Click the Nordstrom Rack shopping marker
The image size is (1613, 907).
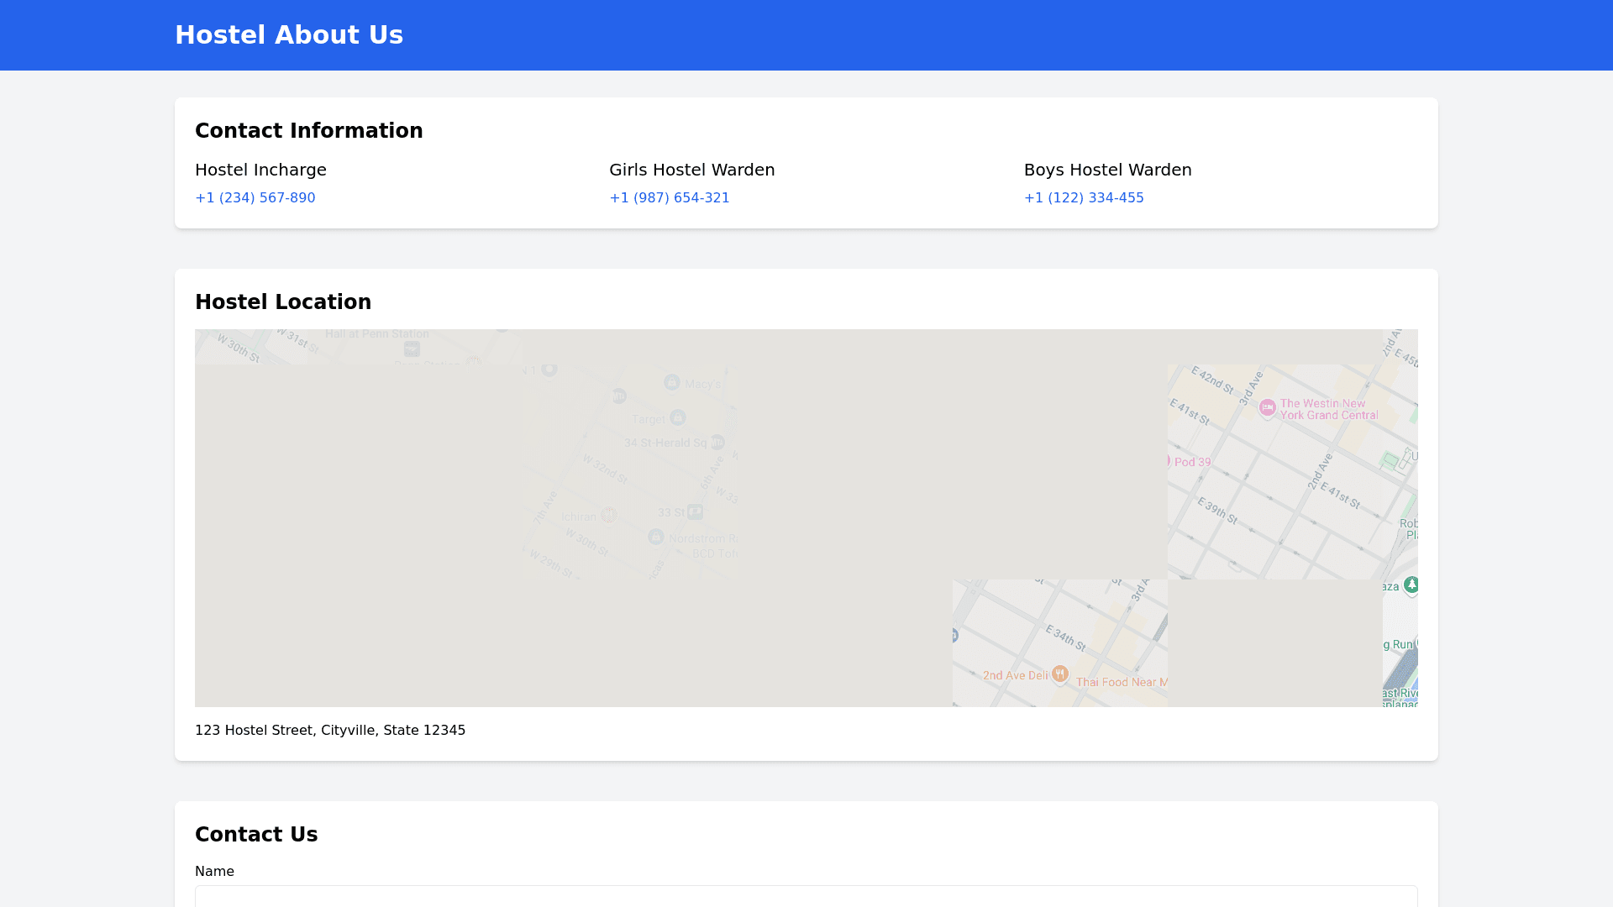[x=656, y=537]
